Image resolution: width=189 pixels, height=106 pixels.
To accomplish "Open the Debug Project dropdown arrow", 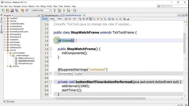I will click(x=71, y=11).
